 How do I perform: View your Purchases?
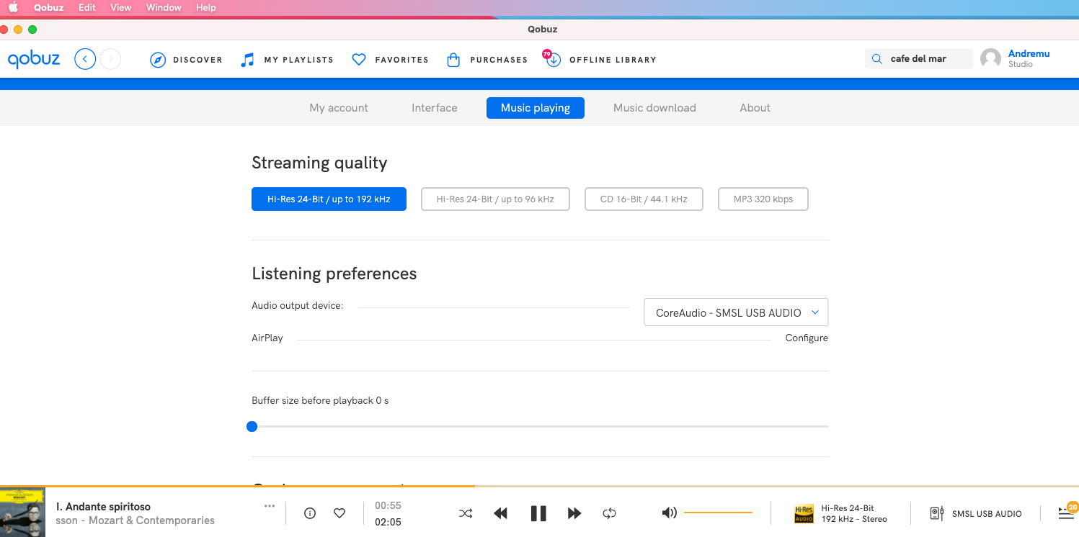point(487,60)
